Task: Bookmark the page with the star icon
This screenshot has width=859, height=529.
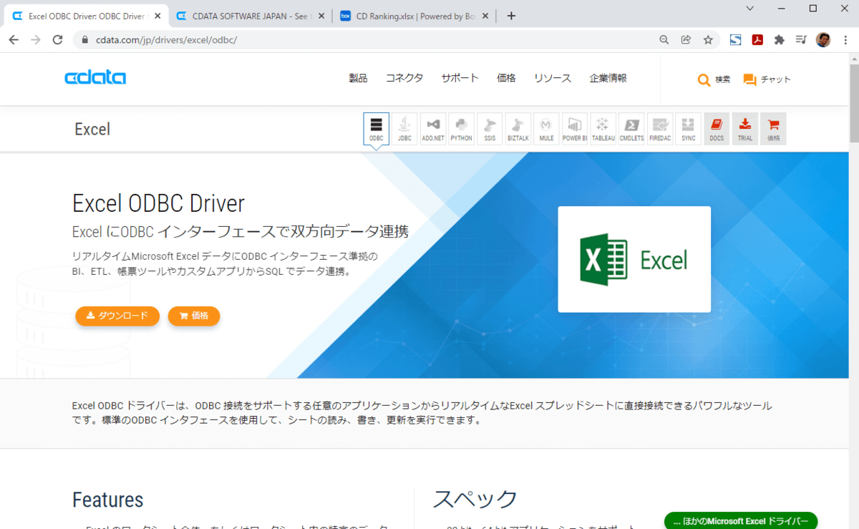Action: click(709, 40)
